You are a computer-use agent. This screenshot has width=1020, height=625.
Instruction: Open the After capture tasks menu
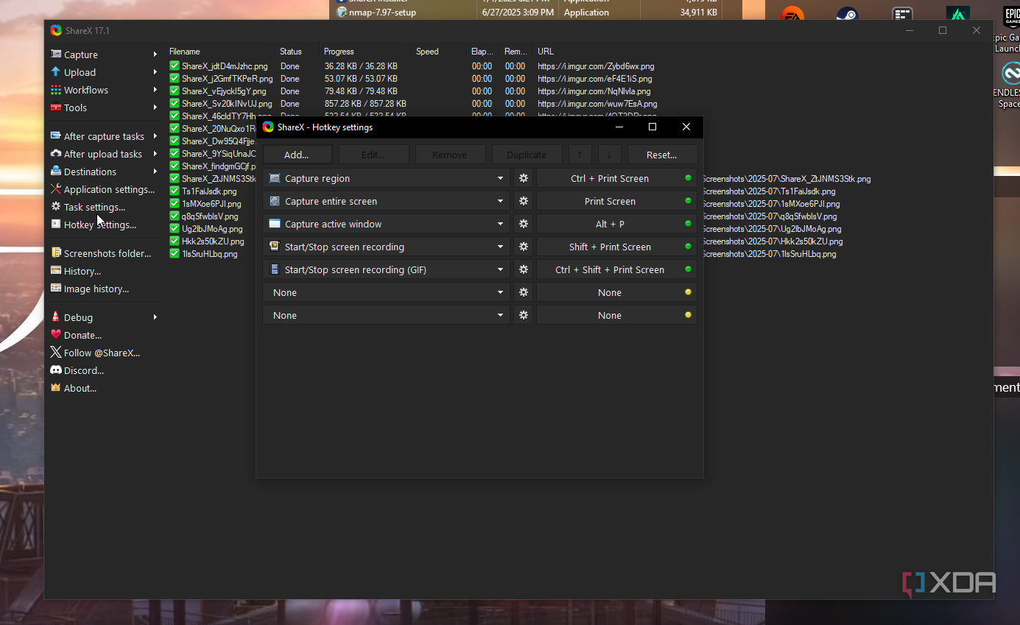(x=103, y=136)
